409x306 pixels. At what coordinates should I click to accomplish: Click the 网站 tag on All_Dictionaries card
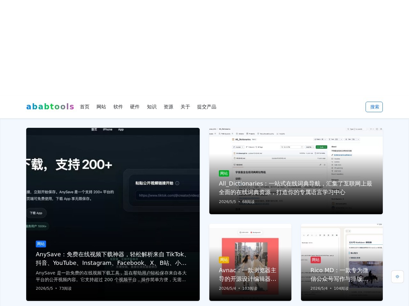[224, 173]
